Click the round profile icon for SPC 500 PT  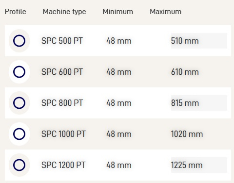click(x=19, y=41)
